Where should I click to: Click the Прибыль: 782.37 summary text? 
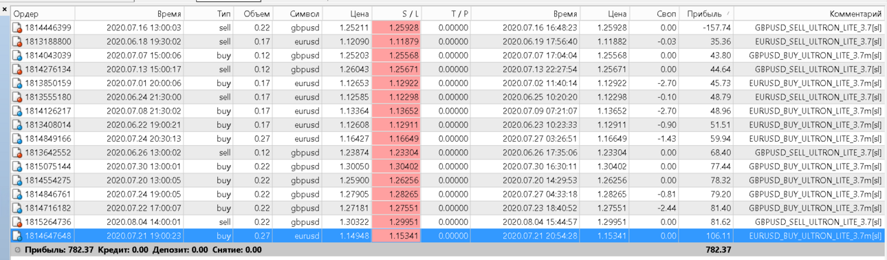58,250
